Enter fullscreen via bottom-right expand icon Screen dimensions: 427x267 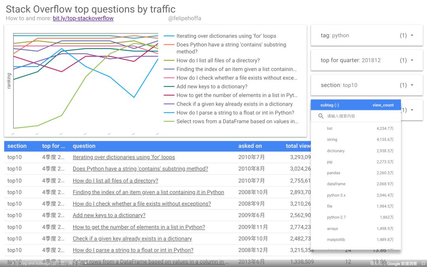pos(423,263)
